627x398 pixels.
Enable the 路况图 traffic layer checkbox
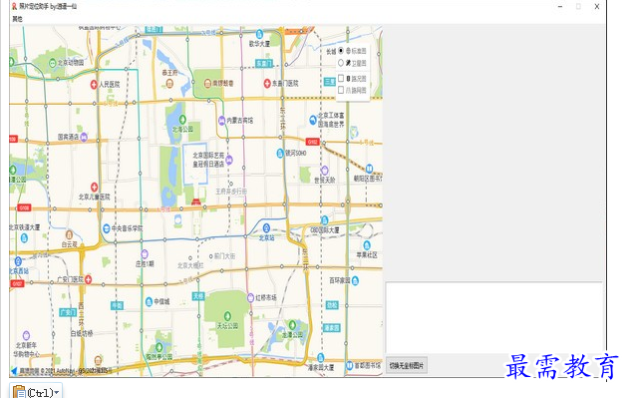point(341,78)
